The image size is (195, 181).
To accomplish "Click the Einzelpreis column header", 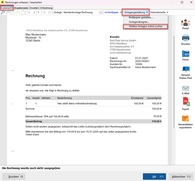I will tap(137, 98).
